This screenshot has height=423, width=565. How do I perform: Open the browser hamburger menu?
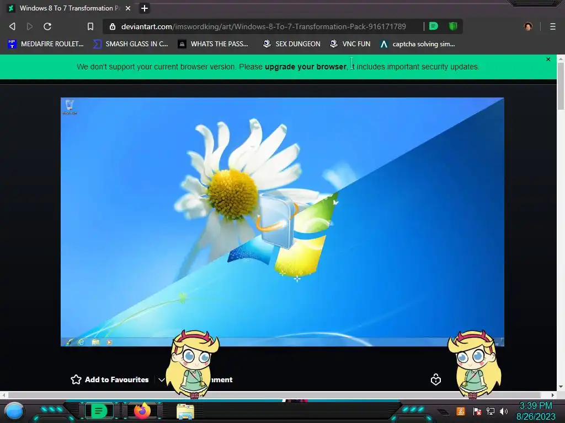(552, 26)
